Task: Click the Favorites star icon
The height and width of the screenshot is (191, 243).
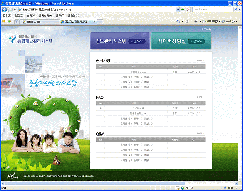Action: coord(4,21)
